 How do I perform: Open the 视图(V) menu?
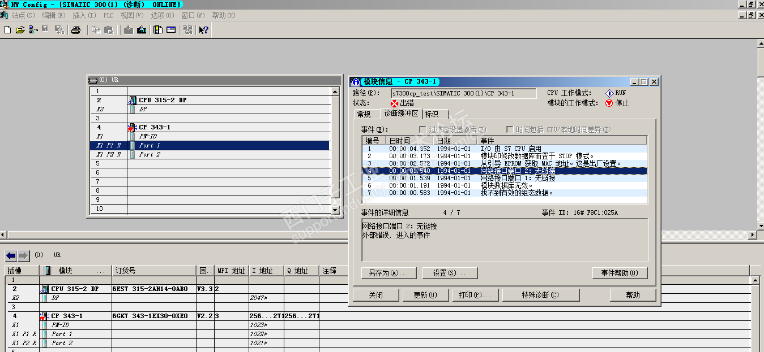coord(132,15)
